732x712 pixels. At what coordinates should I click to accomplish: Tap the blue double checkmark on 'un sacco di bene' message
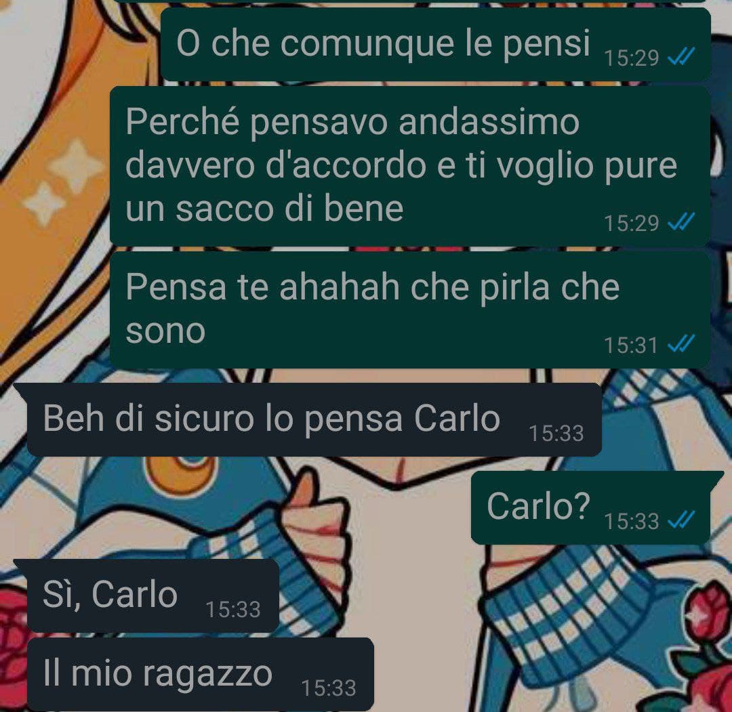[681, 222]
